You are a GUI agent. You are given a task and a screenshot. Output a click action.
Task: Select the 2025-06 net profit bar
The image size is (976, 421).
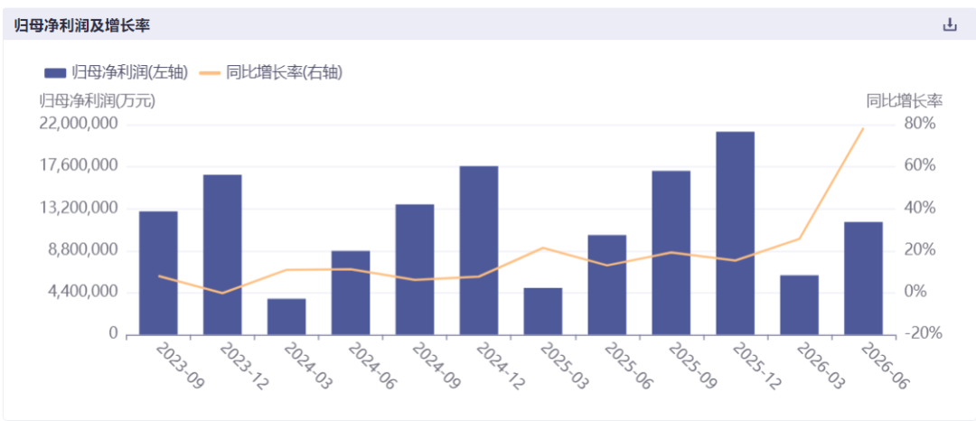[607, 285]
